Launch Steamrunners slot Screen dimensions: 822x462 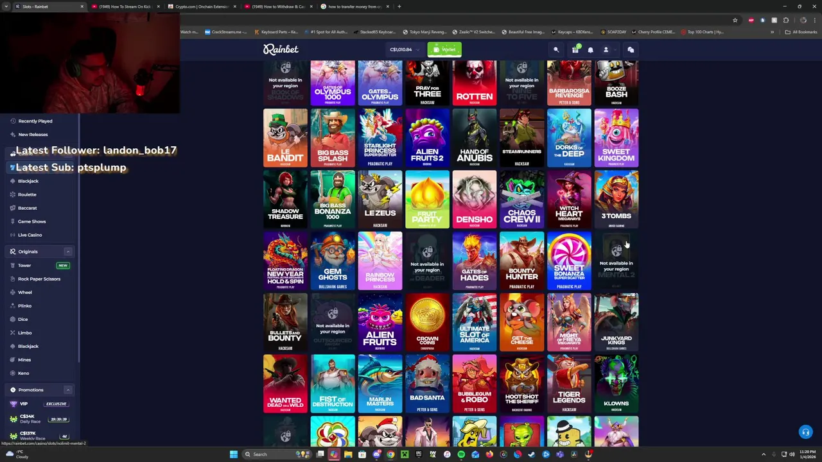(x=522, y=138)
